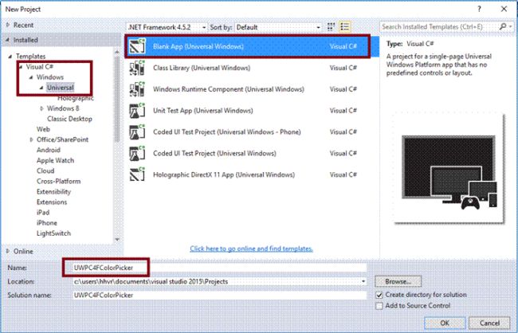
Task: Expand the Recent section
Action: [x=8, y=25]
